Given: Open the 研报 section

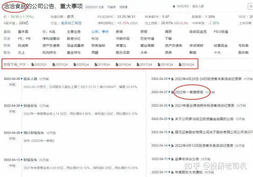Looking at the screenshot, I should tap(144, 32).
